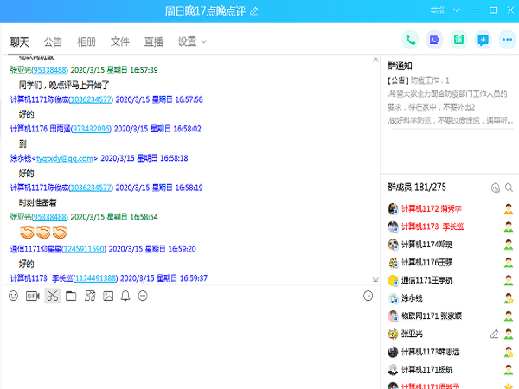Click chat scroll-down arrow
This screenshot has height=389, width=519.
(375, 280)
